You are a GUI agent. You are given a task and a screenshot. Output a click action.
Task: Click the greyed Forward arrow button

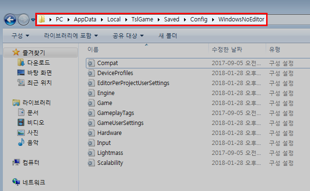point(23,19)
